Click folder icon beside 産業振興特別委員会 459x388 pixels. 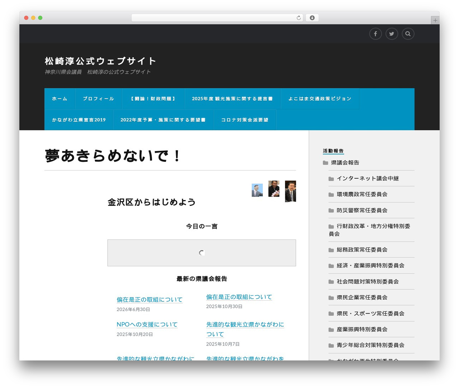click(331, 329)
